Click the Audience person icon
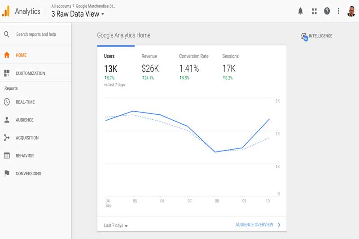This screenshot has height=239, width=359. [7, 120]
